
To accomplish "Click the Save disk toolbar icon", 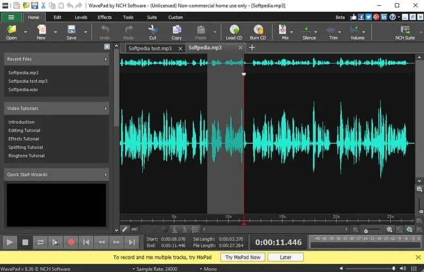I will (72, 29).
